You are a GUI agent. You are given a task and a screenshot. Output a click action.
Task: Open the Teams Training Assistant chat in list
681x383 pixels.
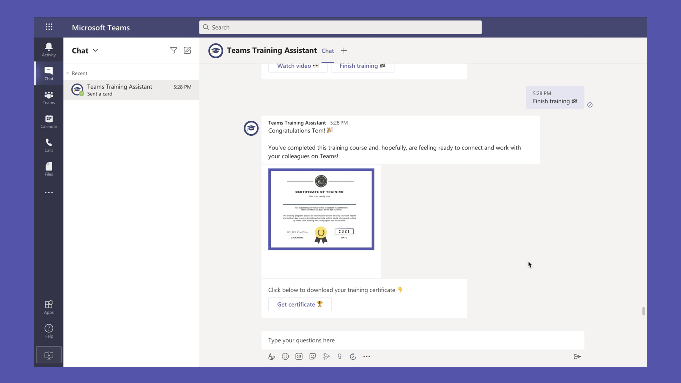pyautogui.click(x=132, y=90)
